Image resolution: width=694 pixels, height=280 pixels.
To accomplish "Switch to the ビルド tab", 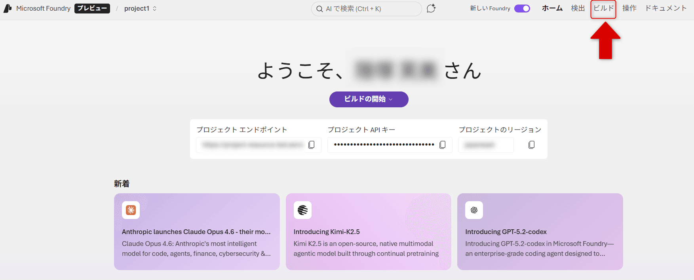I will 603,8.
